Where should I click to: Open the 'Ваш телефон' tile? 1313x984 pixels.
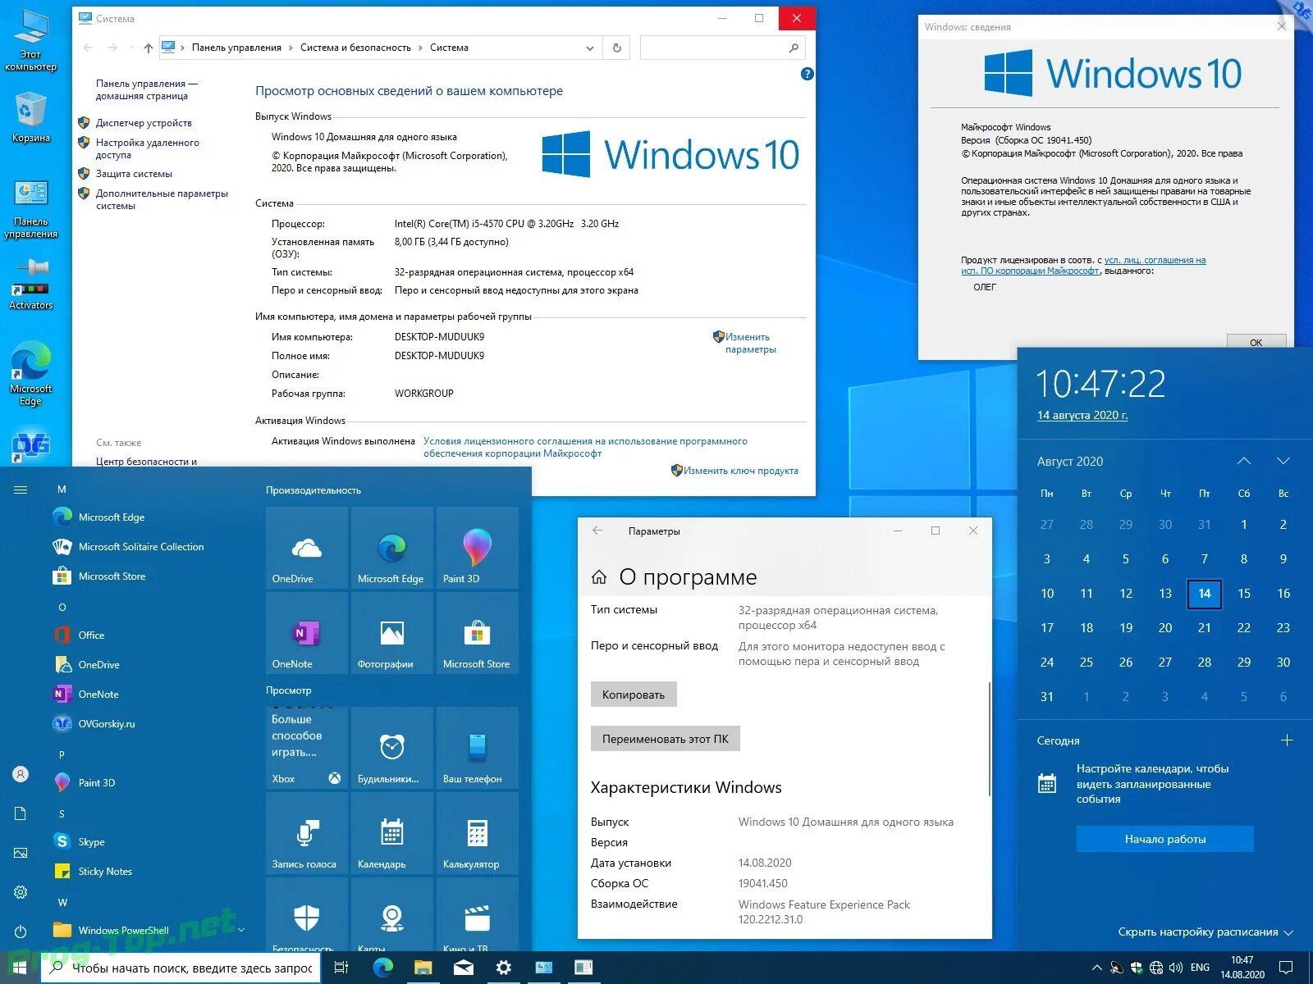click(x=478, y=748)
